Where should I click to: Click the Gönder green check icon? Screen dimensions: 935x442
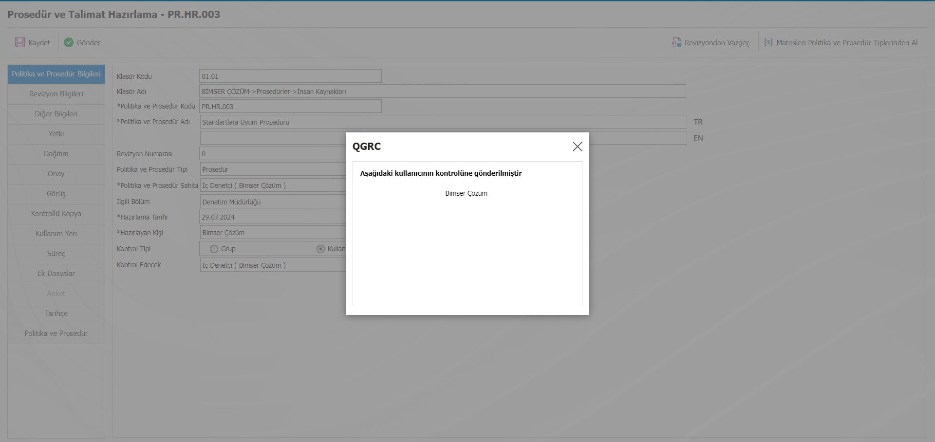tap(69, 42)
